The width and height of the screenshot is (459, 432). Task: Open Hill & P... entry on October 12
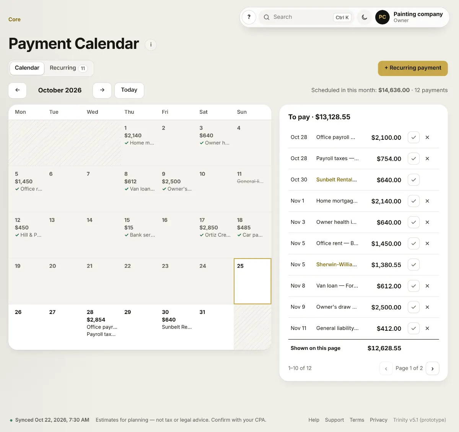pyautogui.click(x=28, y=235)
